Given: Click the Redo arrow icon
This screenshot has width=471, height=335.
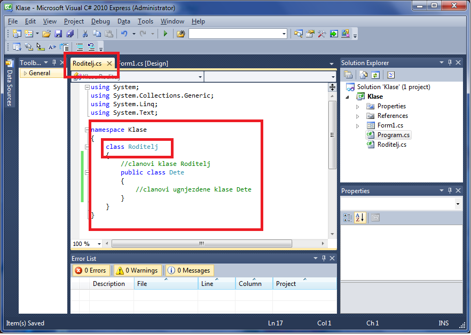Looking at the screenshot, I should pos(143,34).
